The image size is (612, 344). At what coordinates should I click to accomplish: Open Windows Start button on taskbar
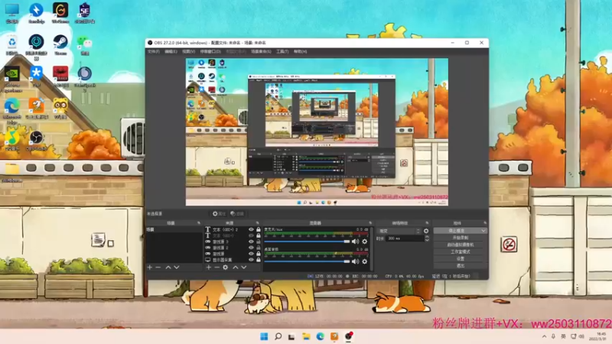point(264,336)
